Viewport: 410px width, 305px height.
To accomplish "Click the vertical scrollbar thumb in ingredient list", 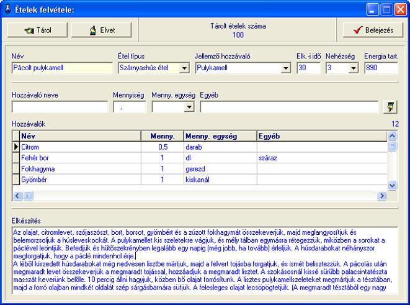I will click(392, 146).
